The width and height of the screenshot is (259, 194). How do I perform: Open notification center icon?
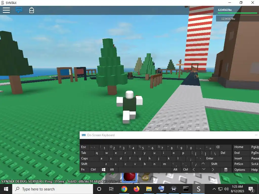coord(251,189)
